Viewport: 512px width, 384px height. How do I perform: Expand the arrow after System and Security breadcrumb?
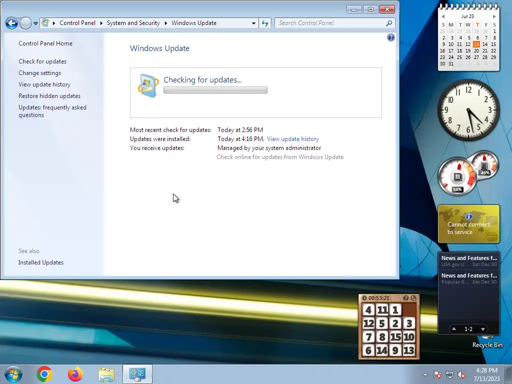pos(166,23)
